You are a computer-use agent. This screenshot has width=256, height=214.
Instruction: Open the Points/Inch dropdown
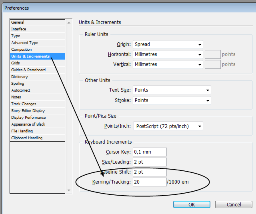point(168,126)
